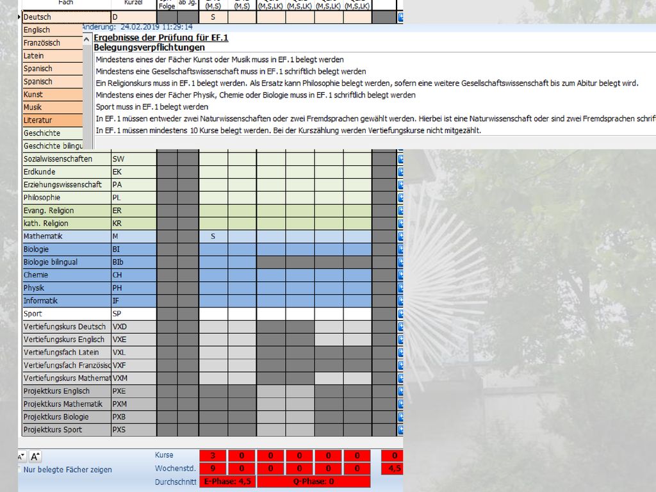
Task: Click the blue arrow icon in Vertiefungsfach Latein row
Action: [400, 352]
